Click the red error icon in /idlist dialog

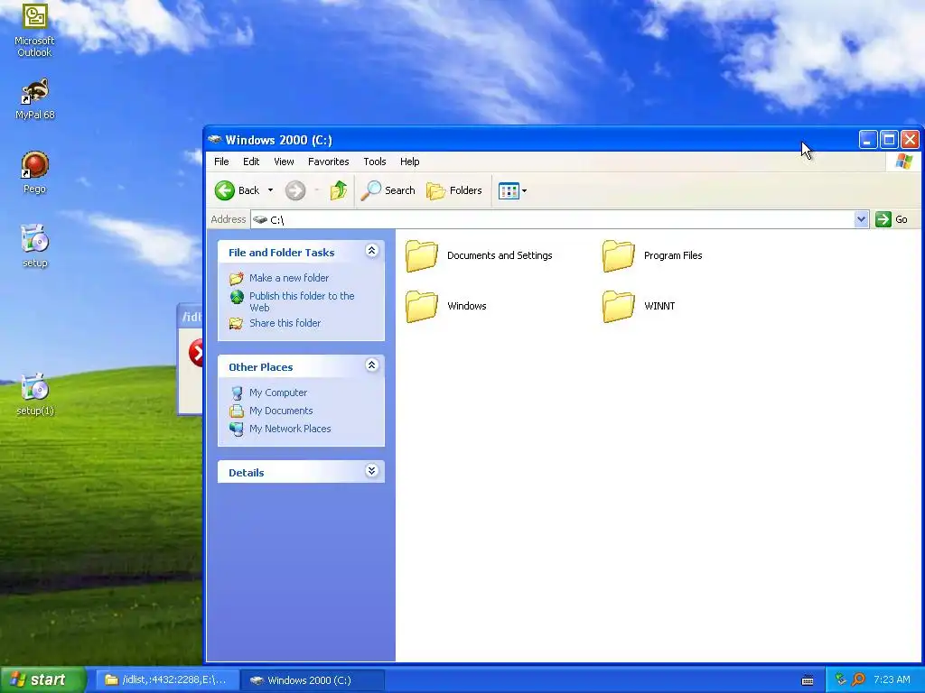point(196,353)
